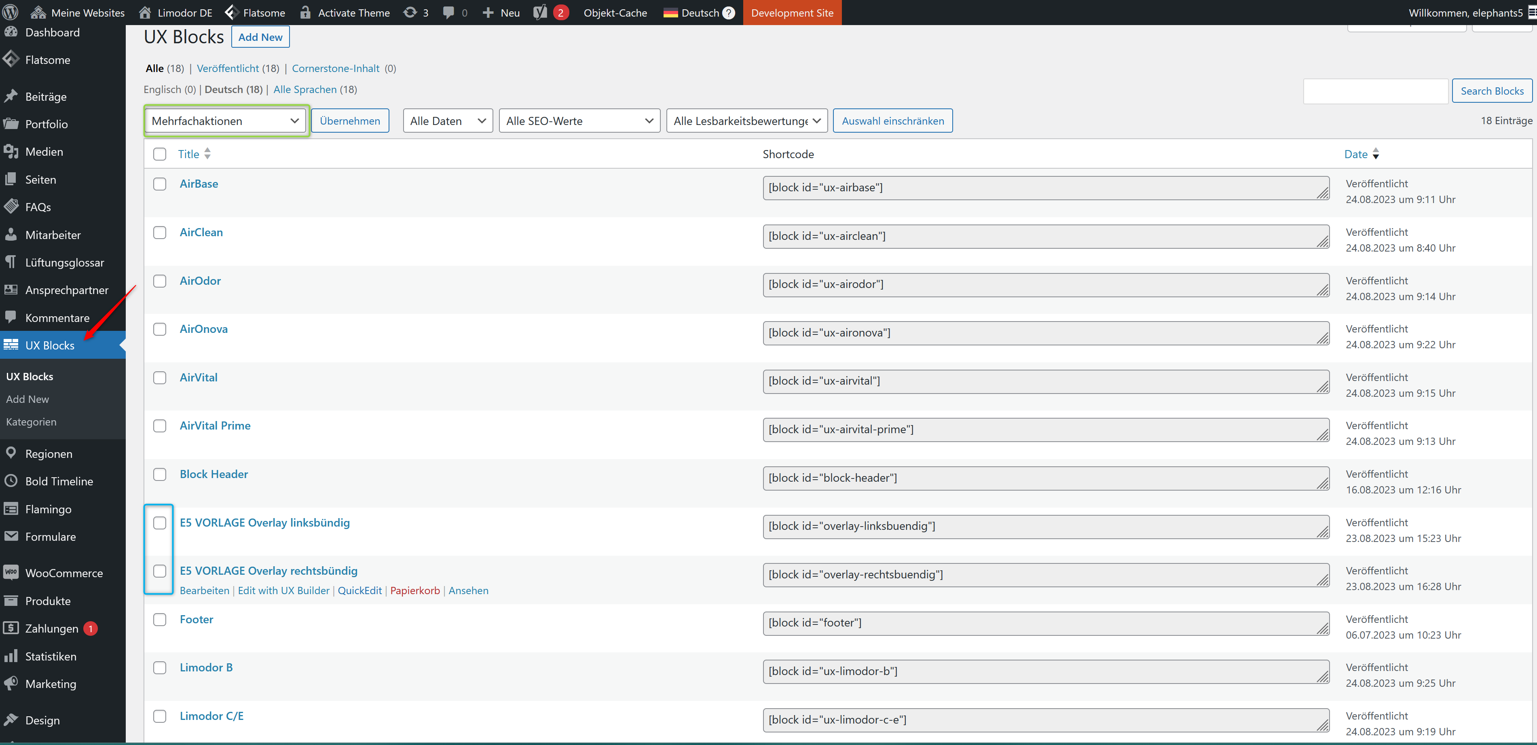Viewport: 1537px width, 745px height.
Task: Check the AirClean row checkbox
Action: (159, 232)
